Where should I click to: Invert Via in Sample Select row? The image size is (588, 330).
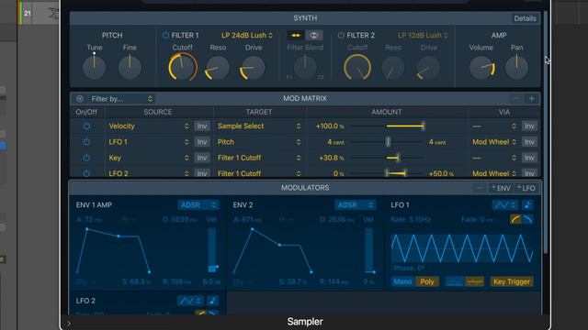(x=529, y=126)
